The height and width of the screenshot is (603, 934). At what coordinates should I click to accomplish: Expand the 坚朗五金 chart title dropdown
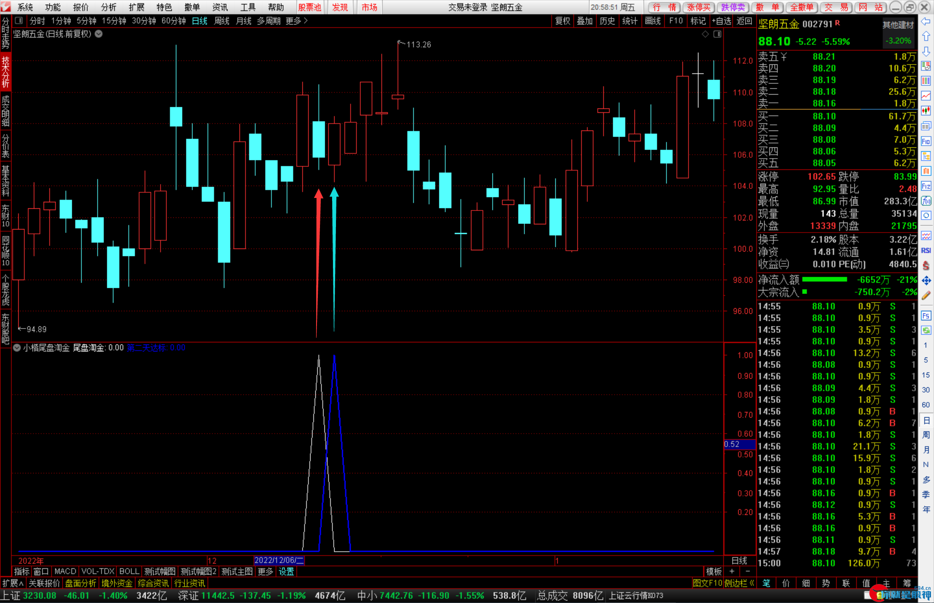pos(99,34)
